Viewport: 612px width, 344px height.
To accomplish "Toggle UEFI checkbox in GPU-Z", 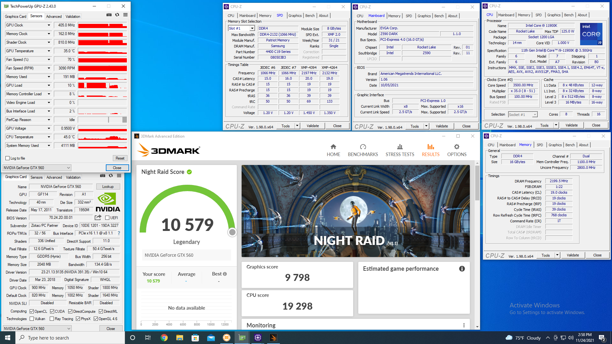I will [x=107, y=218].
